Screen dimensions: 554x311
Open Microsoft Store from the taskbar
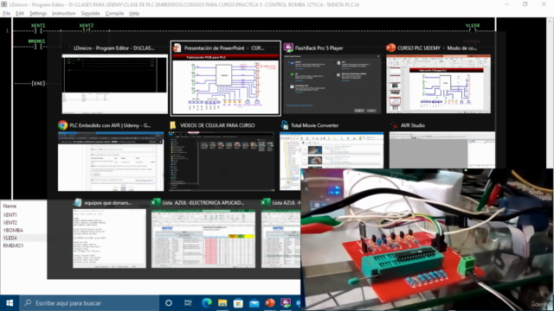point(238,303)
